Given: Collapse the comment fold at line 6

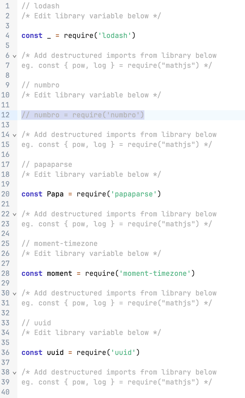Looking at the screenshot, I should [14, 56].
